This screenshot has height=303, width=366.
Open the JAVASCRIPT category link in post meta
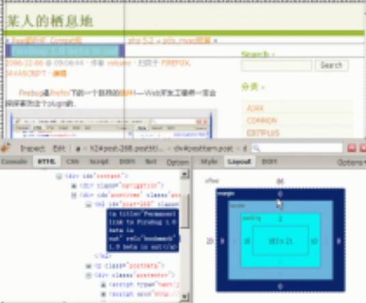(26, 74)
